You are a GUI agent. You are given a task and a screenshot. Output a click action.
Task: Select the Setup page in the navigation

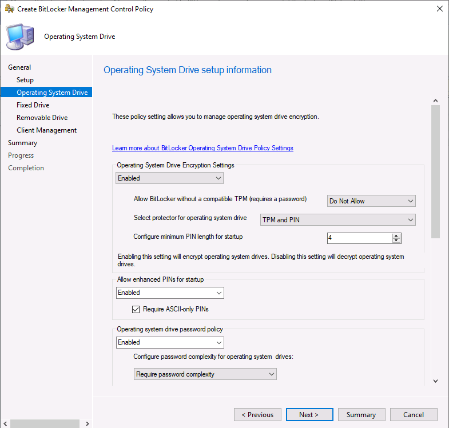coord(25,80)
